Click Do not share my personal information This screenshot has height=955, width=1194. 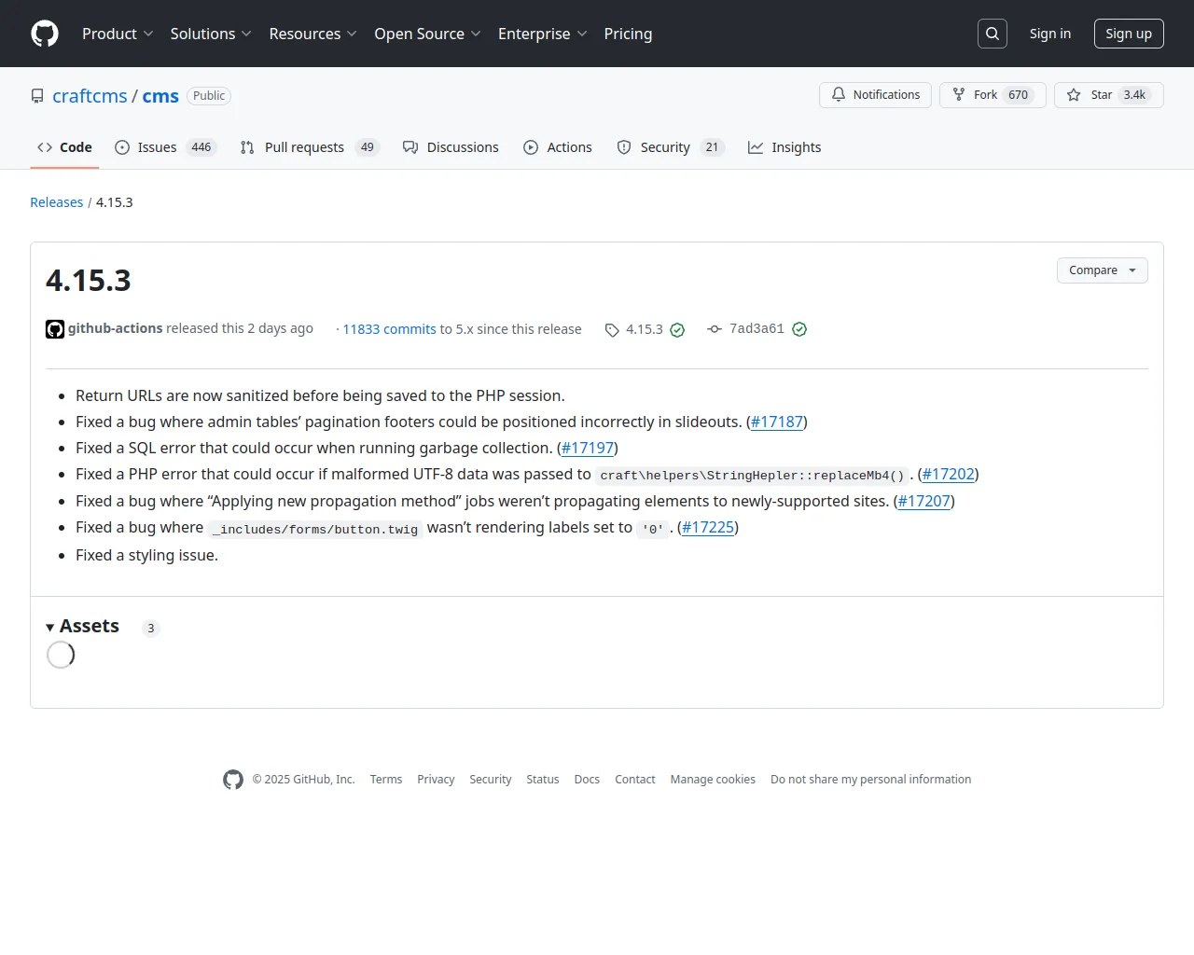[x=871, y=780]
